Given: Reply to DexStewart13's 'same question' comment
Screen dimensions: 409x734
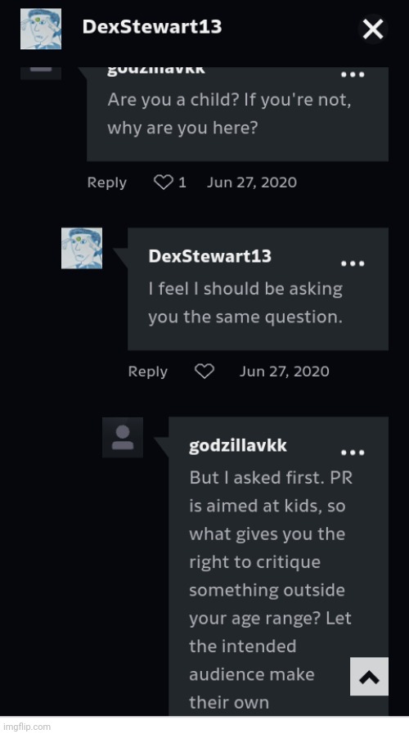Looking at the screenshot, I should 147,372.
